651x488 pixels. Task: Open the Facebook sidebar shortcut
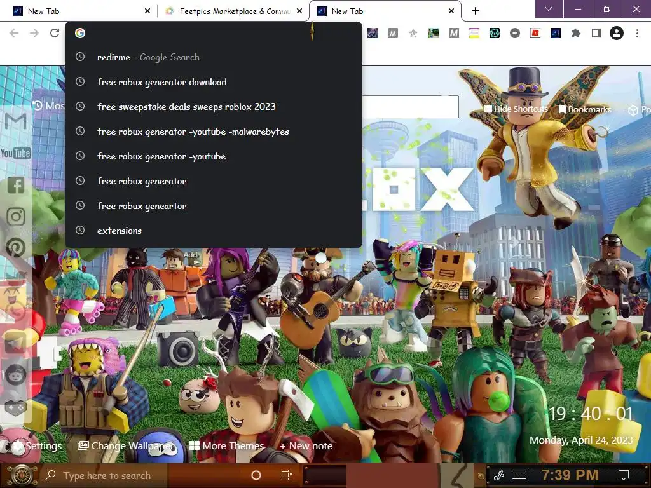[x=16, y=185]
